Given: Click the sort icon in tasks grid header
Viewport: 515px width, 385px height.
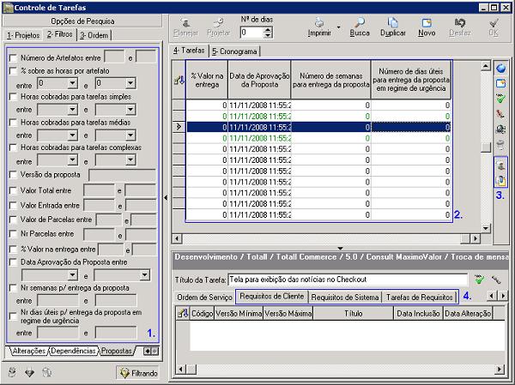Looking at the screenshot, I should 179,80.
